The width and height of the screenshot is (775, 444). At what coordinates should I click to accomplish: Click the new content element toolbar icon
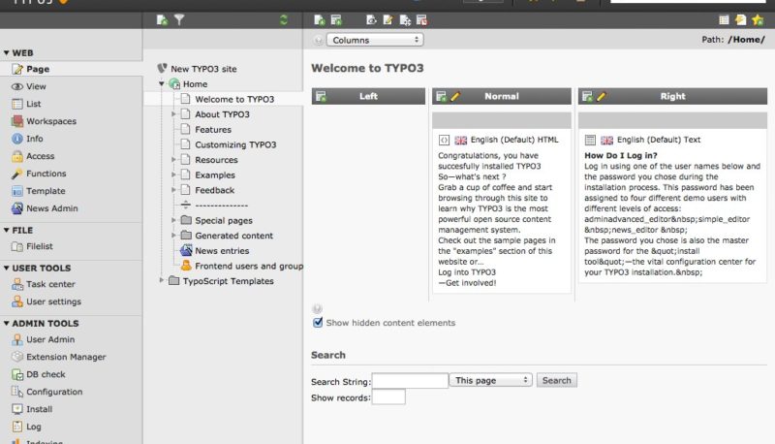[336, 19]
